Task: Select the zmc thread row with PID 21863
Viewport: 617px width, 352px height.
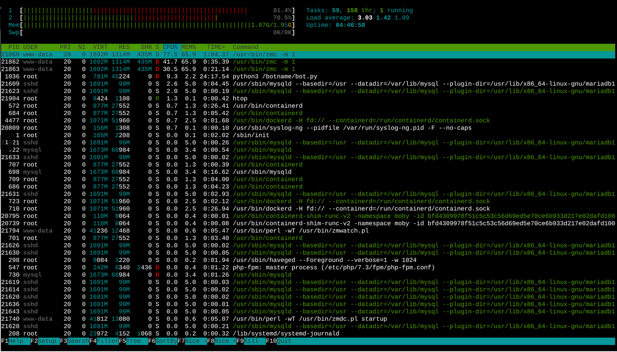Action: point(308,69)
